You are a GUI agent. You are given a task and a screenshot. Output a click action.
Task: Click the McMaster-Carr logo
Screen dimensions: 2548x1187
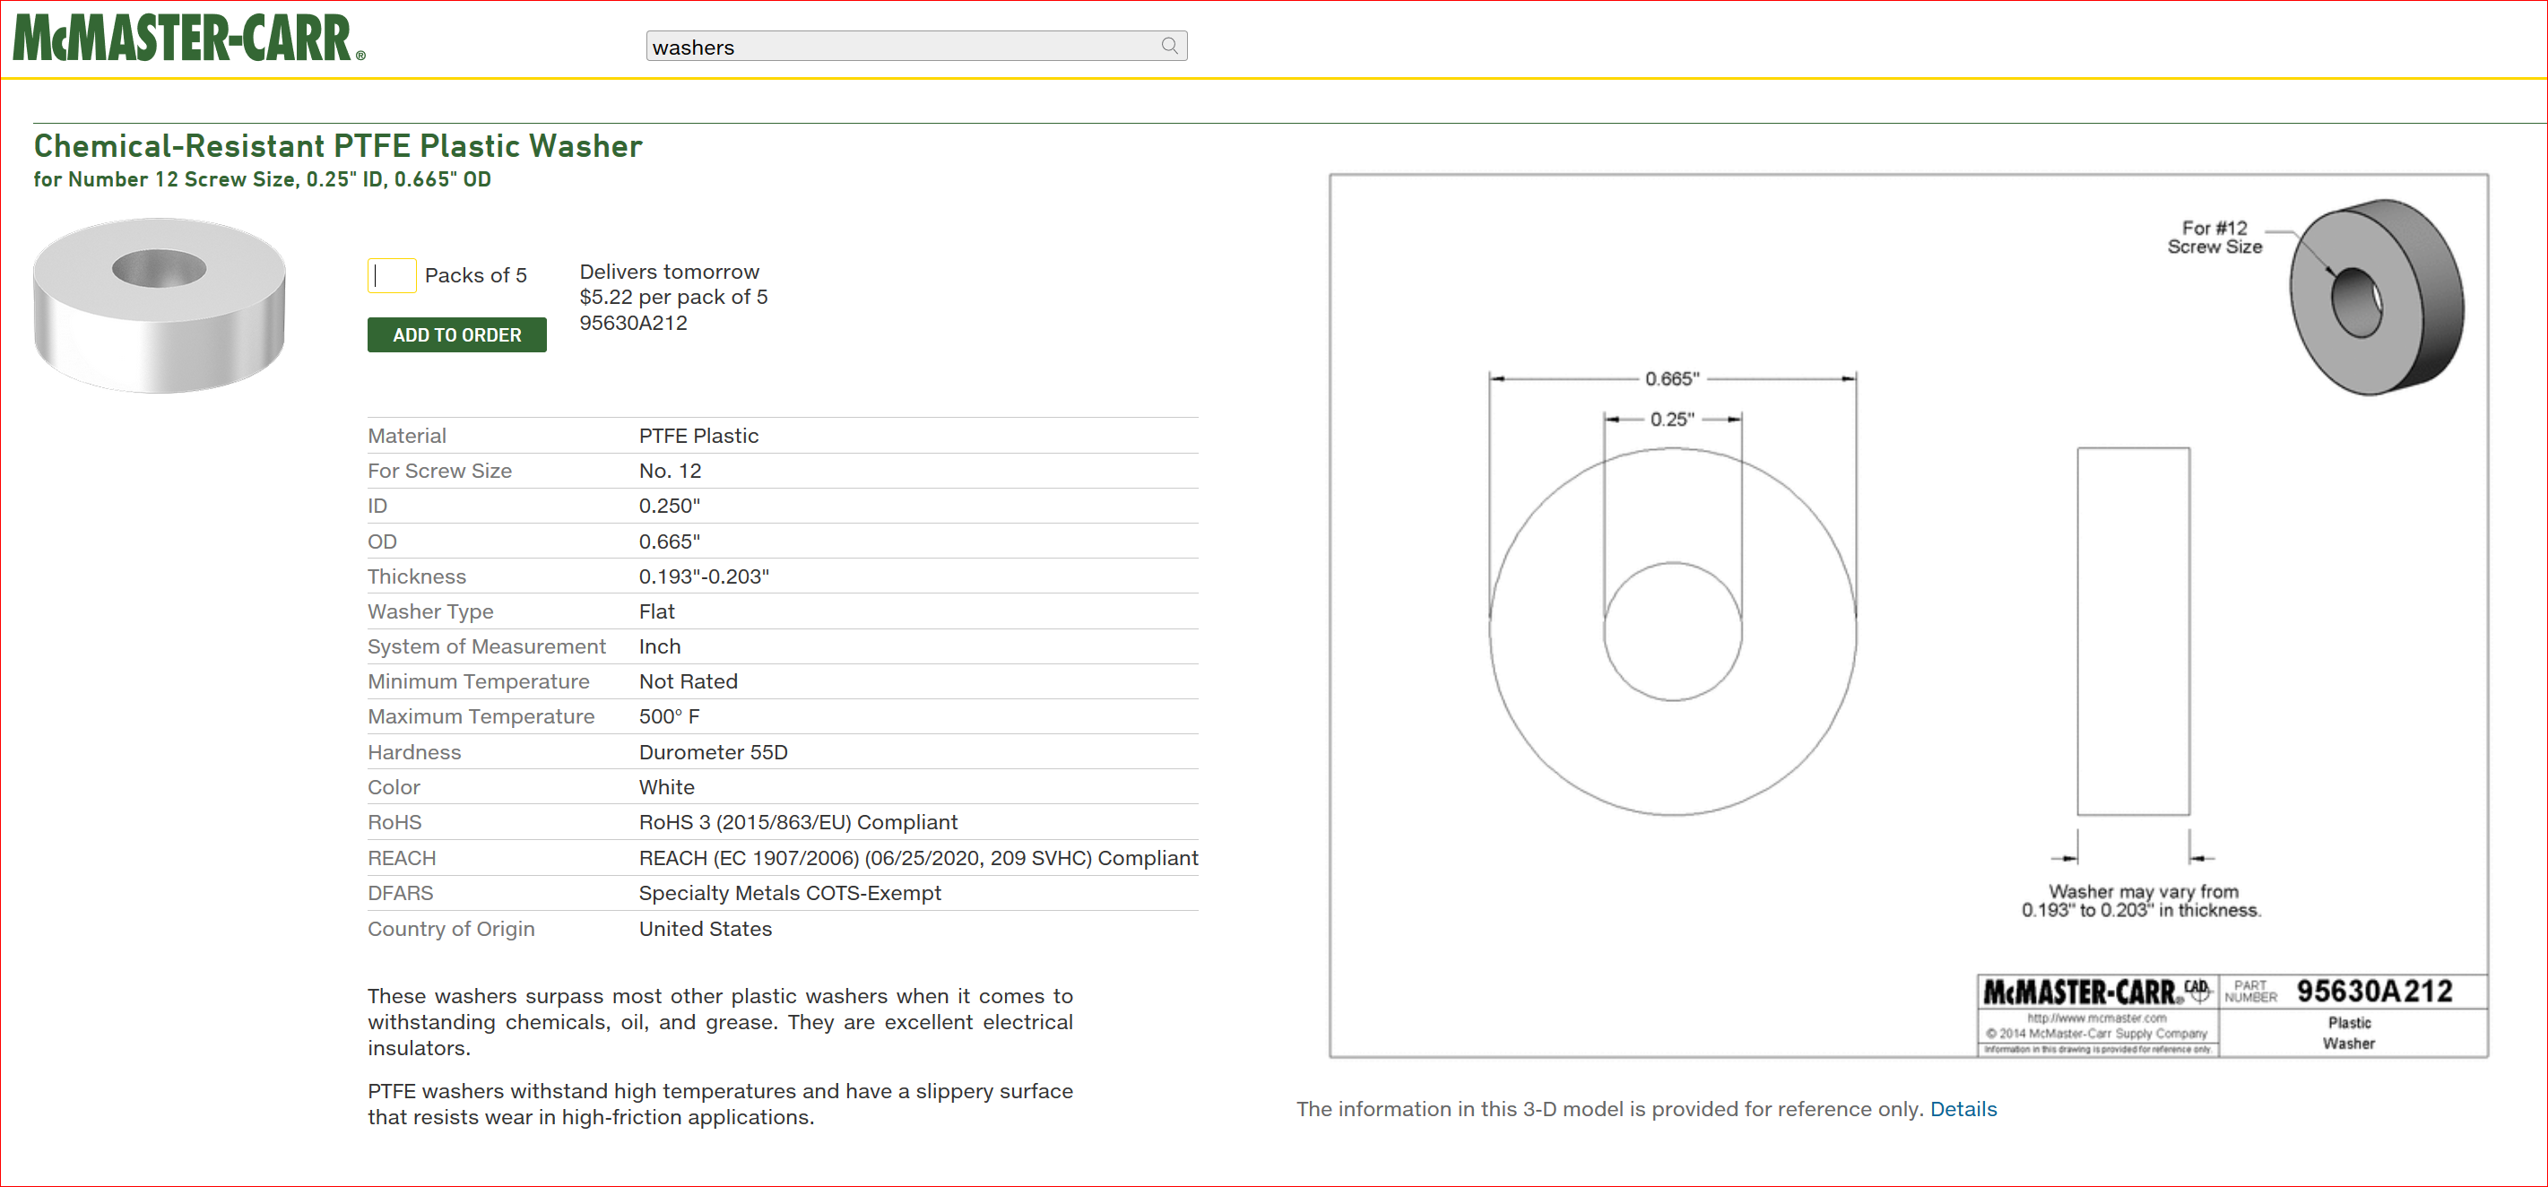coord(189,39)
